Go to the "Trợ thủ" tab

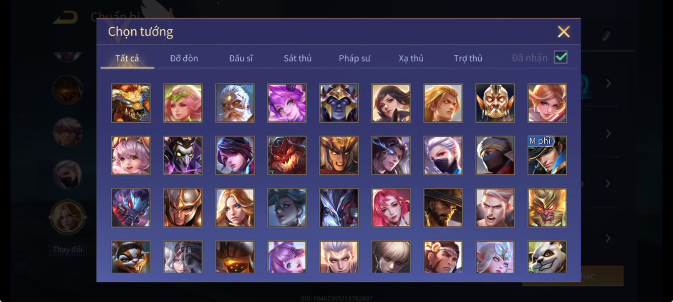[x=468, y=58]
